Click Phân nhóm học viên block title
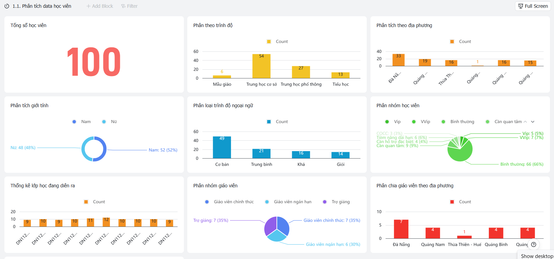This screenshot has width=554, height=259. (x=398, y=105)
